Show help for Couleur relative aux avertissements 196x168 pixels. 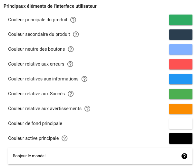pos(87,109)
